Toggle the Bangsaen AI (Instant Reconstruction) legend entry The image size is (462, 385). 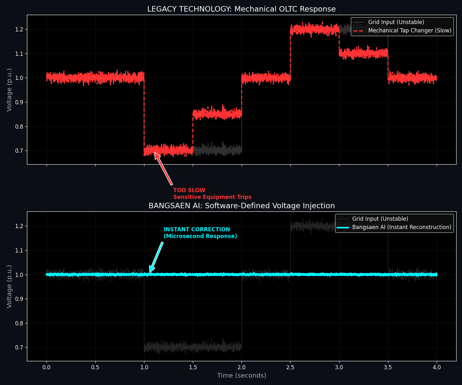click(401, 227)
